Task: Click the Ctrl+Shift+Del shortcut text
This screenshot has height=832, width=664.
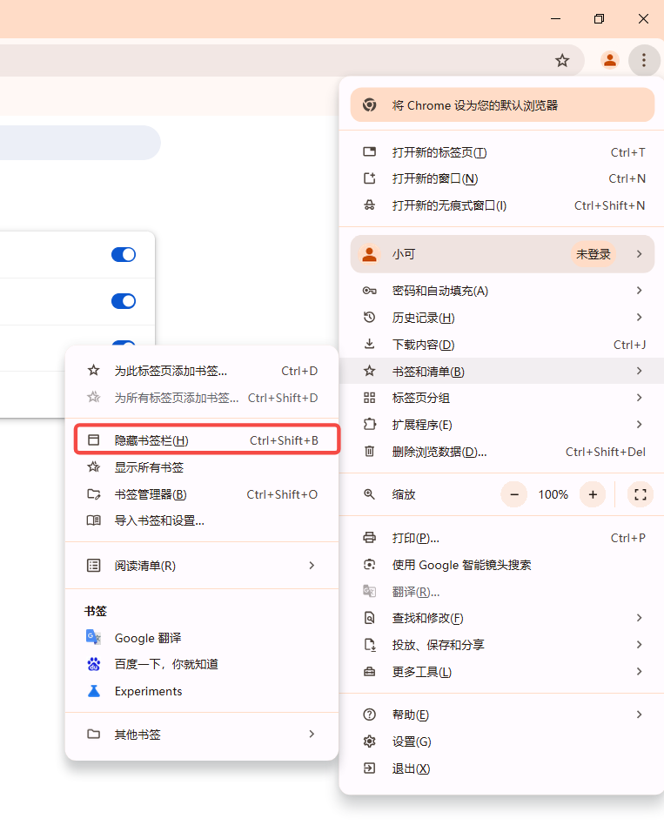Action: coord(606,452)
